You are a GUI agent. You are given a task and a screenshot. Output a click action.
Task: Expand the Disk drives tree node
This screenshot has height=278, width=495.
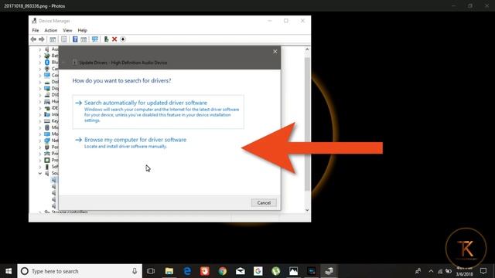pyautogui.click(x=39, y=82)
